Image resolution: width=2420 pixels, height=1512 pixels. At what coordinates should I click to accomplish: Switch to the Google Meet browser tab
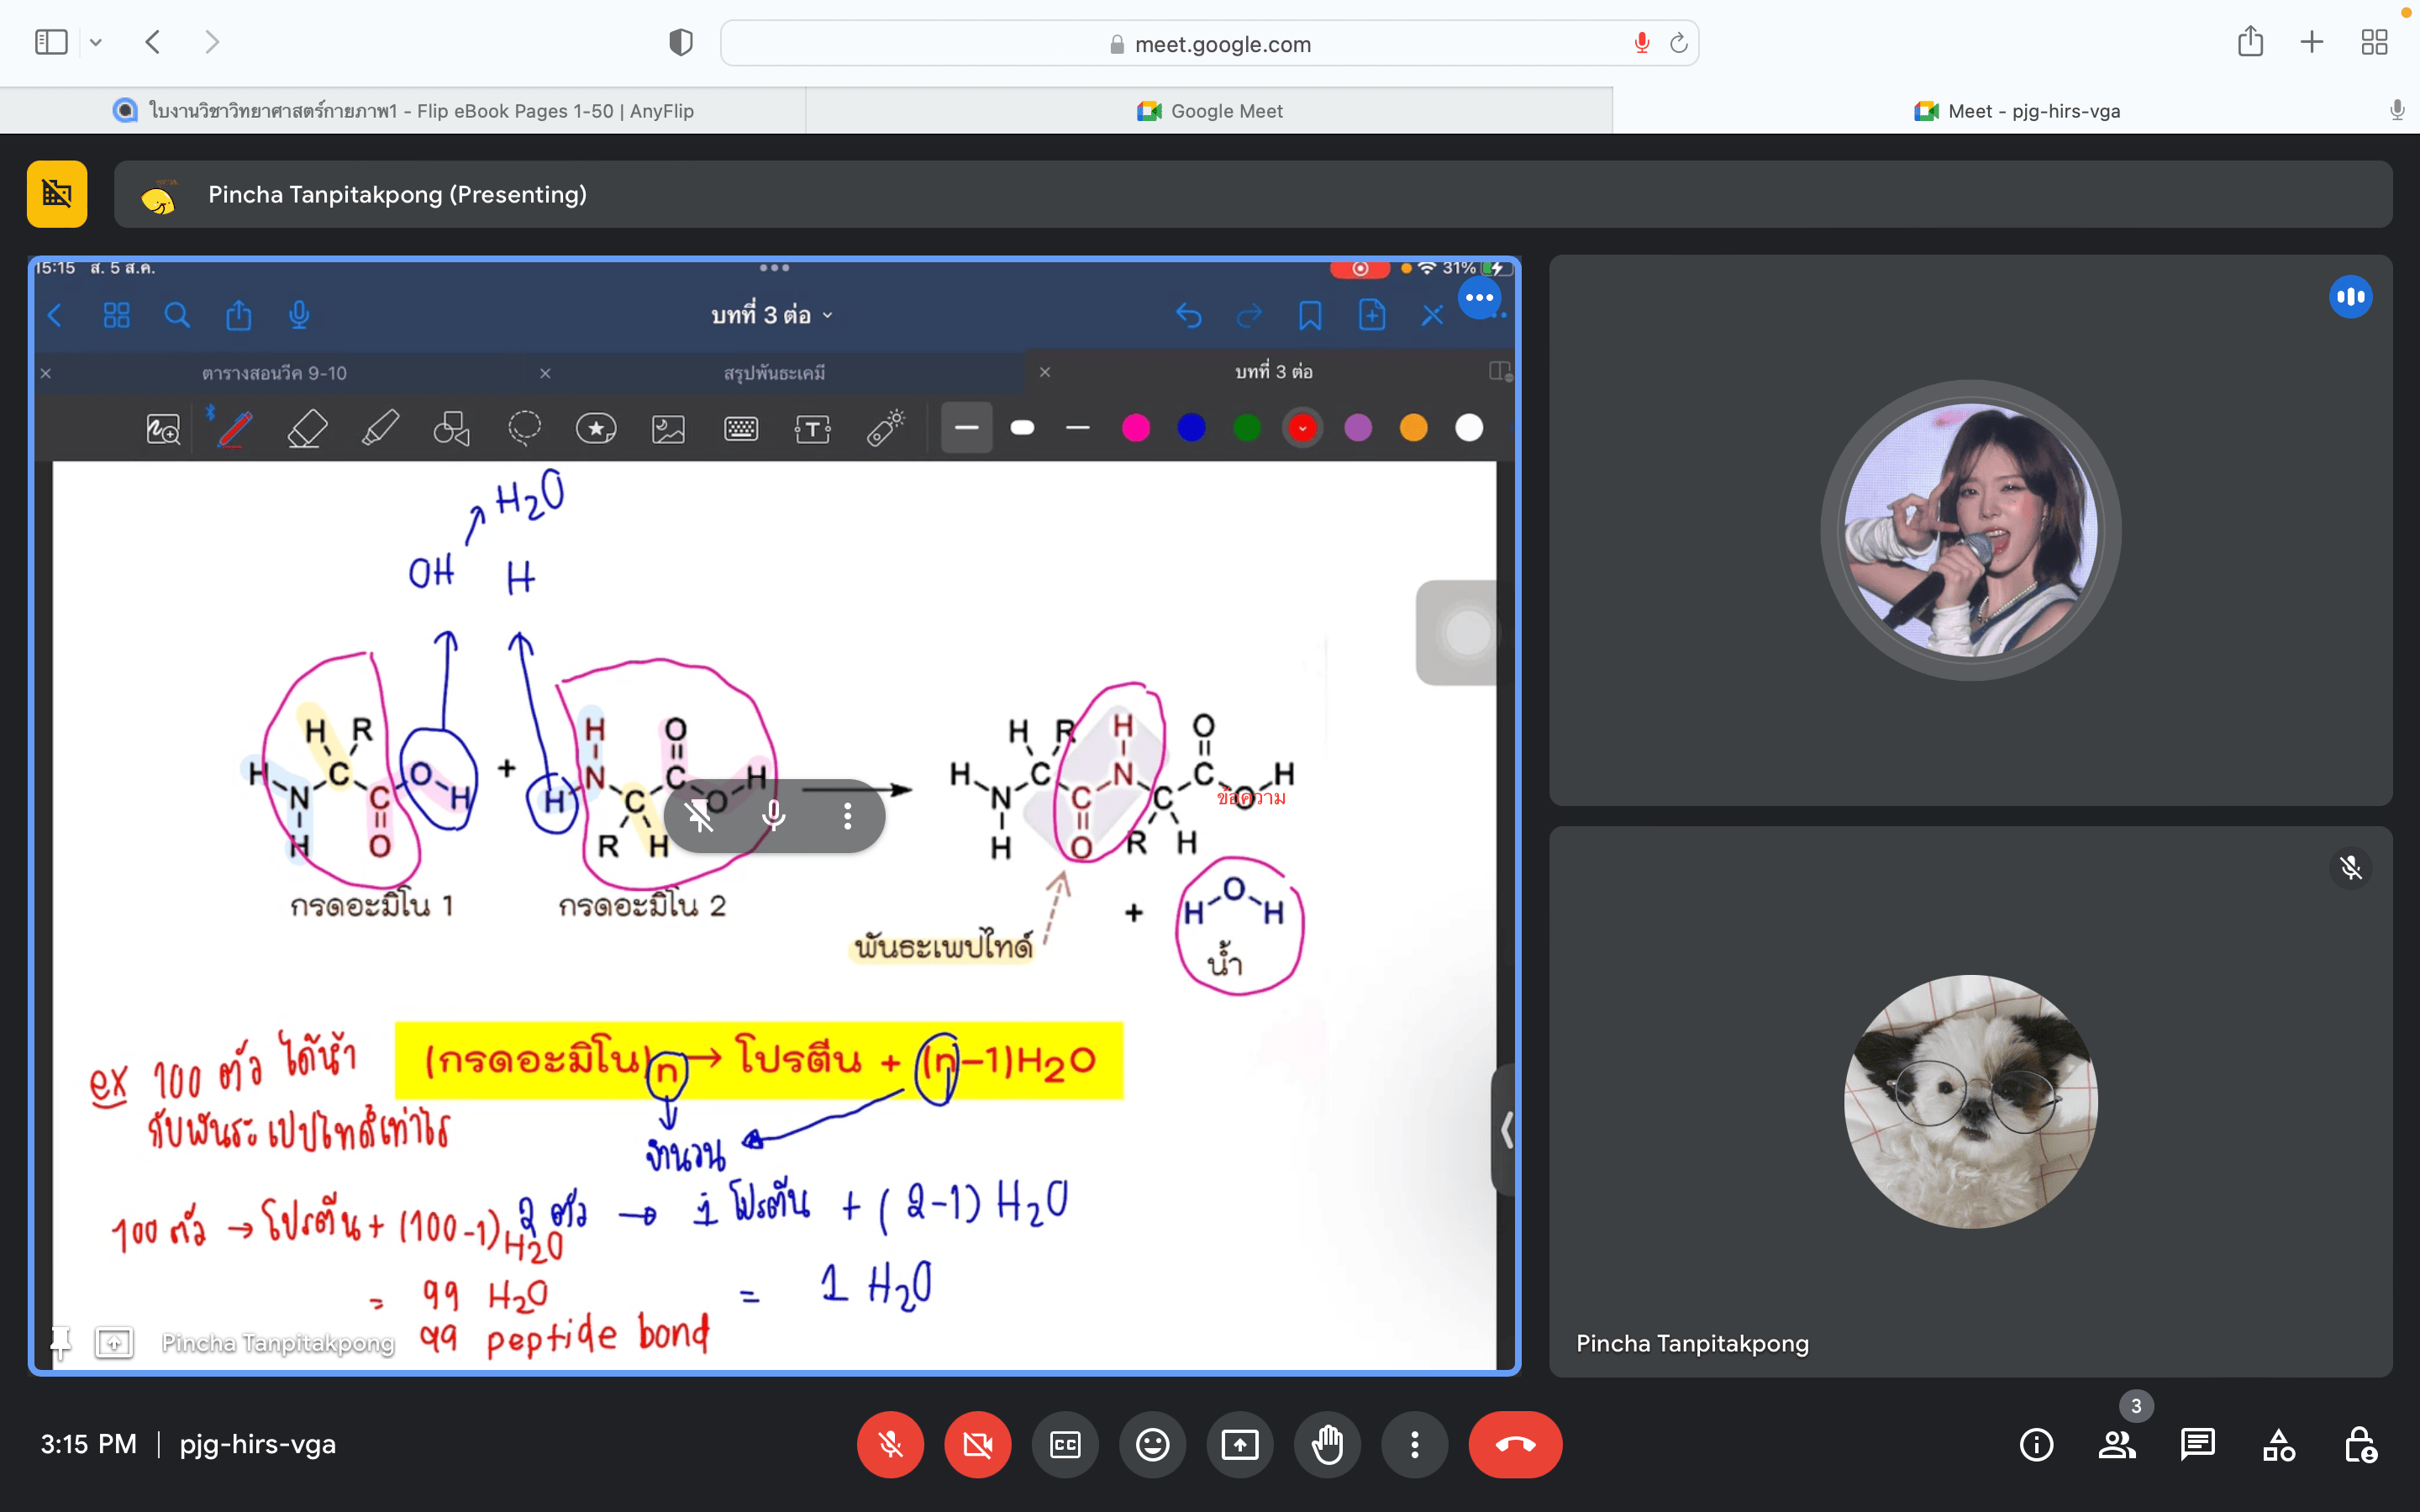[1209, 111]
